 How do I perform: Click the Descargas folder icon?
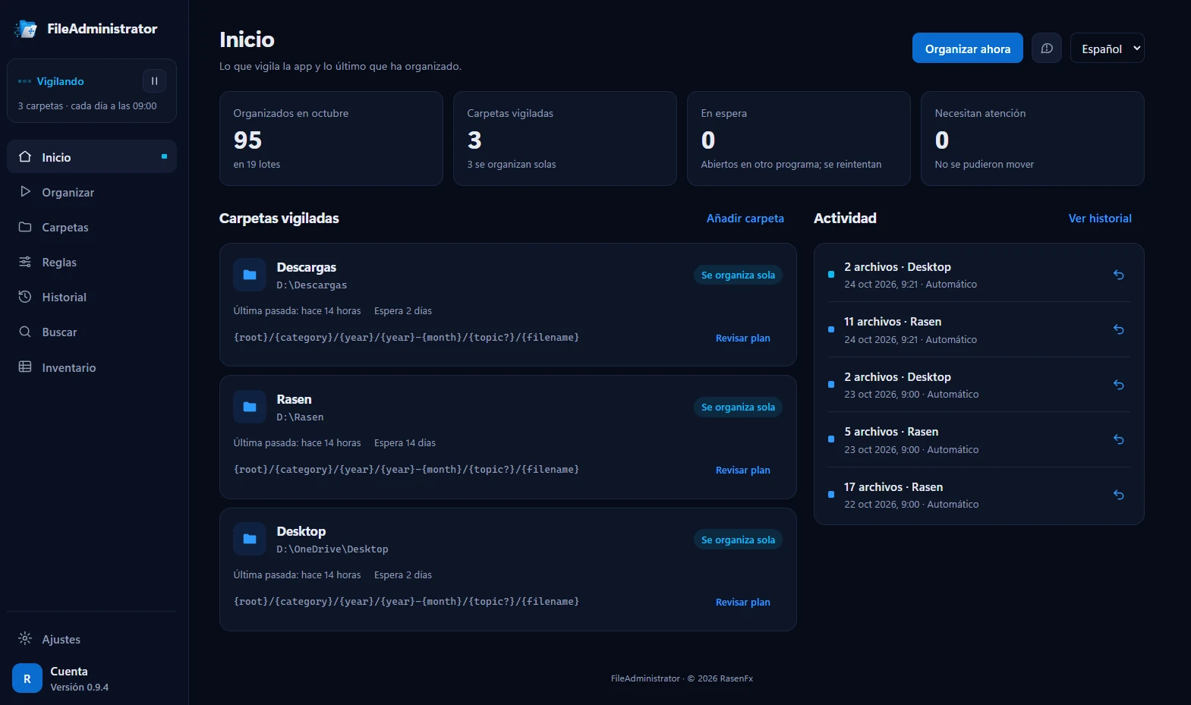[250, 275]
